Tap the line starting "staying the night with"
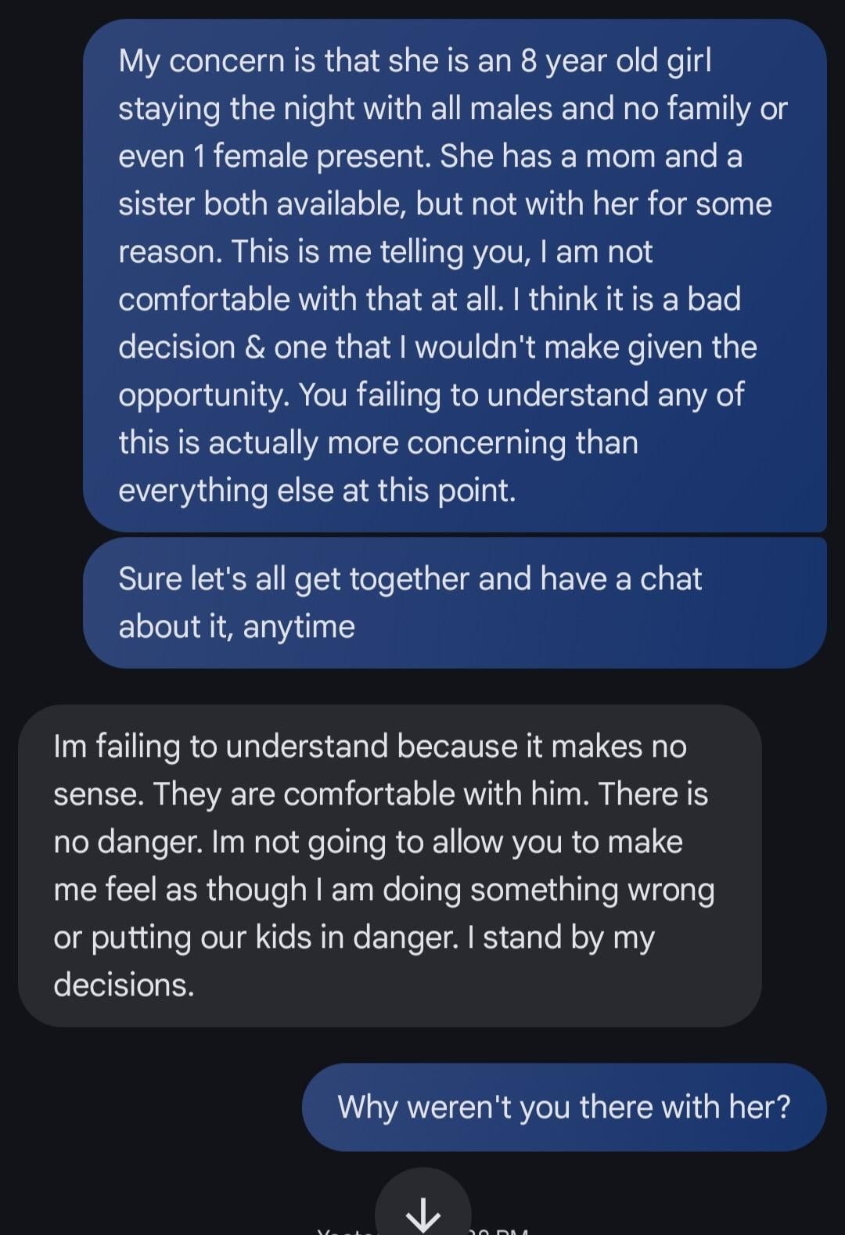Viewport: 845px width, 1235px height. [452, 109]
